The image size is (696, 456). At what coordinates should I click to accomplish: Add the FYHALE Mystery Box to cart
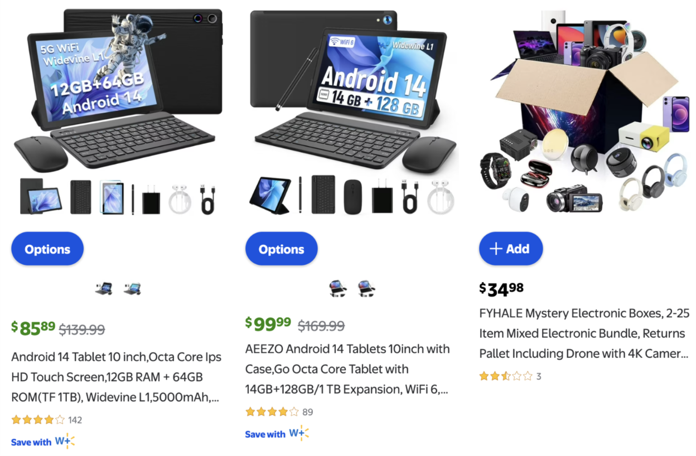[x=511, y=249]
